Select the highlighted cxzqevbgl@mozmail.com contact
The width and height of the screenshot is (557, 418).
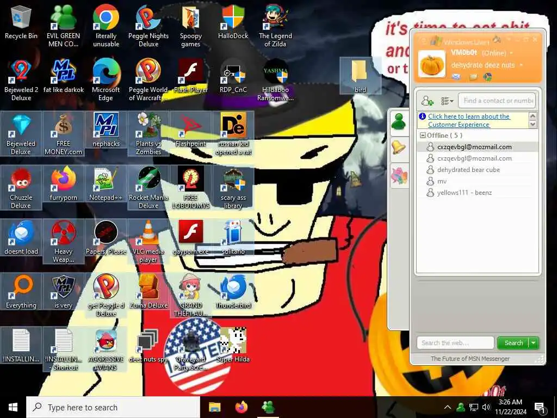(x=478, y=147)
